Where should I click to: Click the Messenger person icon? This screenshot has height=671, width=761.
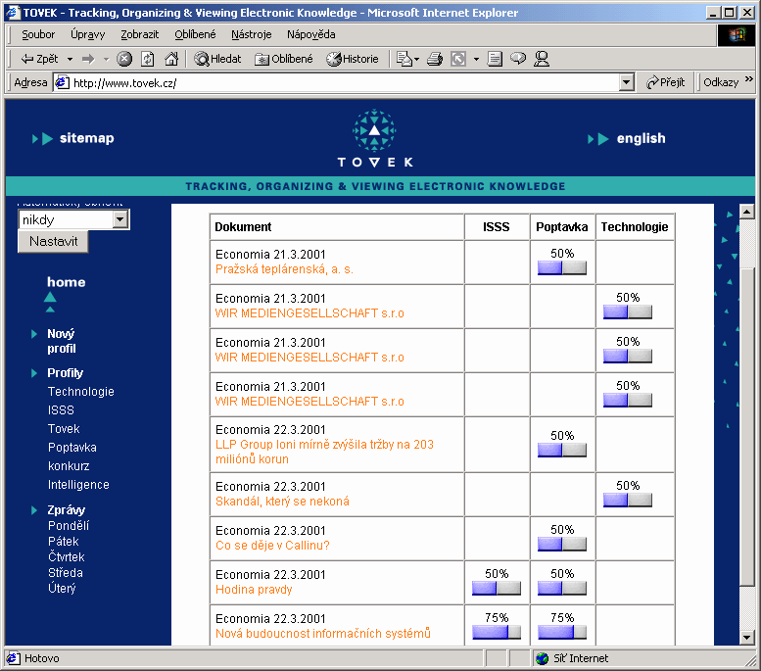point(542,59)
